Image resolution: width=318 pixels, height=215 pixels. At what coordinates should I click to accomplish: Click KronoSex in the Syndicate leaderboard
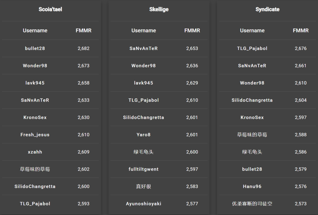point(252,117)
